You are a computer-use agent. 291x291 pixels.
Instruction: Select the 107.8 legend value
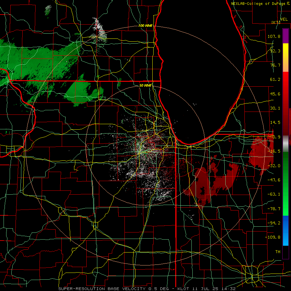pyautogui.click(x=274, y=36)
